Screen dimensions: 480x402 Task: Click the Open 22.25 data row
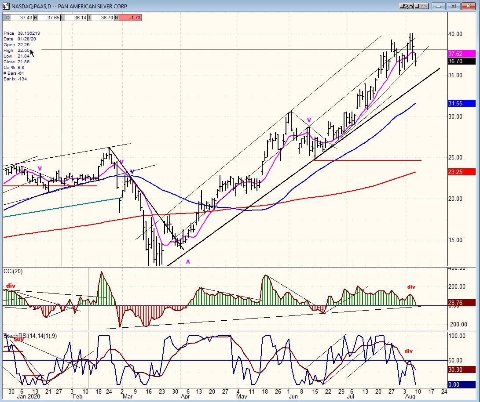point(17,45)
